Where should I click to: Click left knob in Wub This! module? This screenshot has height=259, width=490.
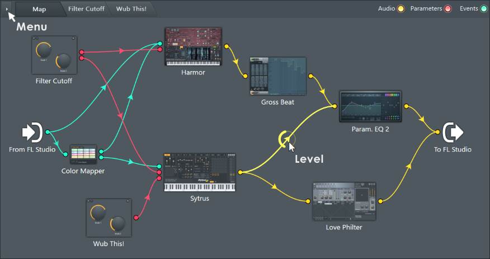(98, 213)
